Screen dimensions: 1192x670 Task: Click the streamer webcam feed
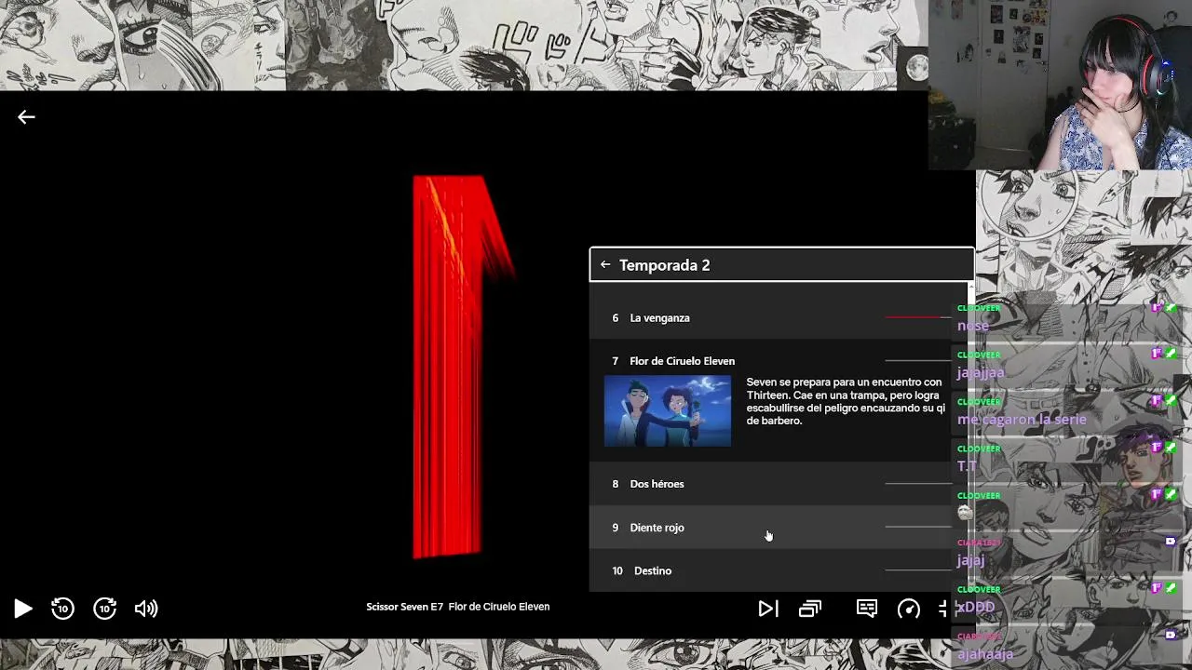[1060, 85]
